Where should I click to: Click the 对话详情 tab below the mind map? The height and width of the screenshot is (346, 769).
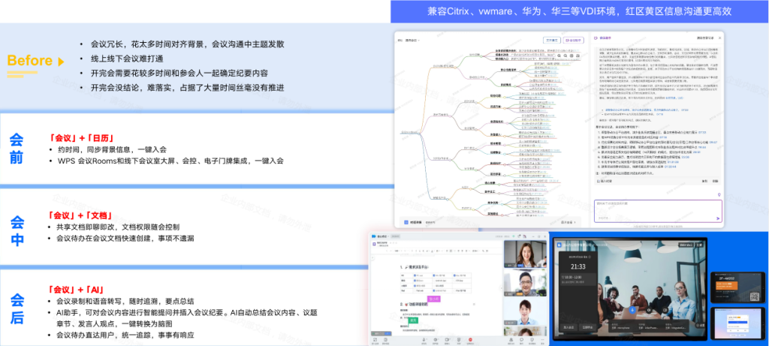click(x=416, y=222)
